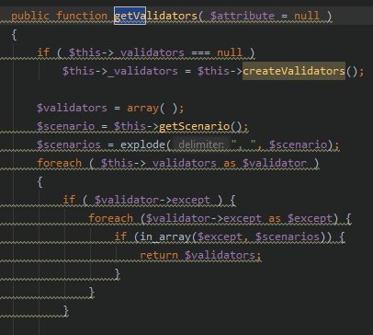The image size is (373, 335).
Task: Click null default value of $attribute
Action: tap(307, 16)
